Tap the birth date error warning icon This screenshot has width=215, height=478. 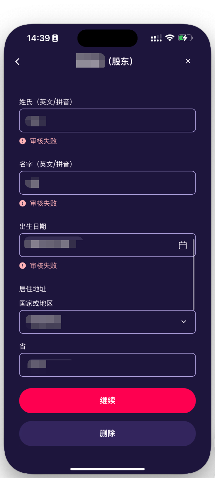(22, 266)
